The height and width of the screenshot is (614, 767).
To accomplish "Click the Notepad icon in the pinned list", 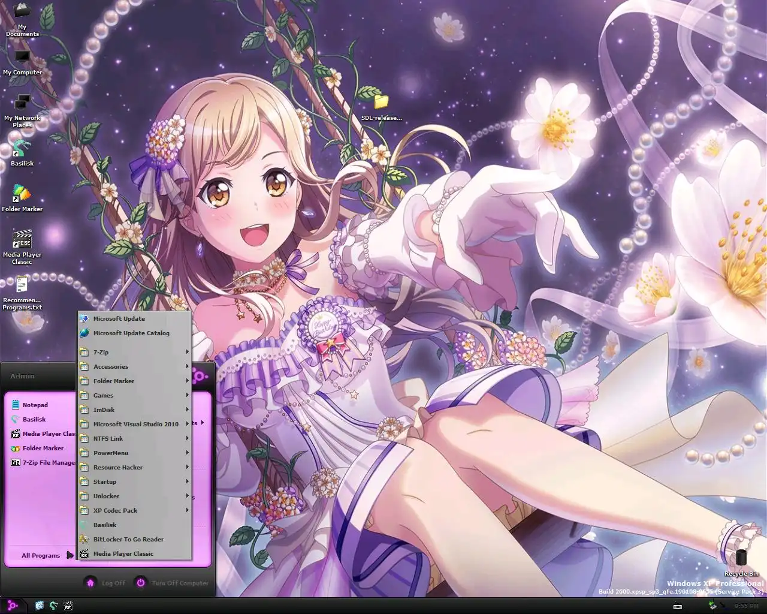I will click(16, 405).
